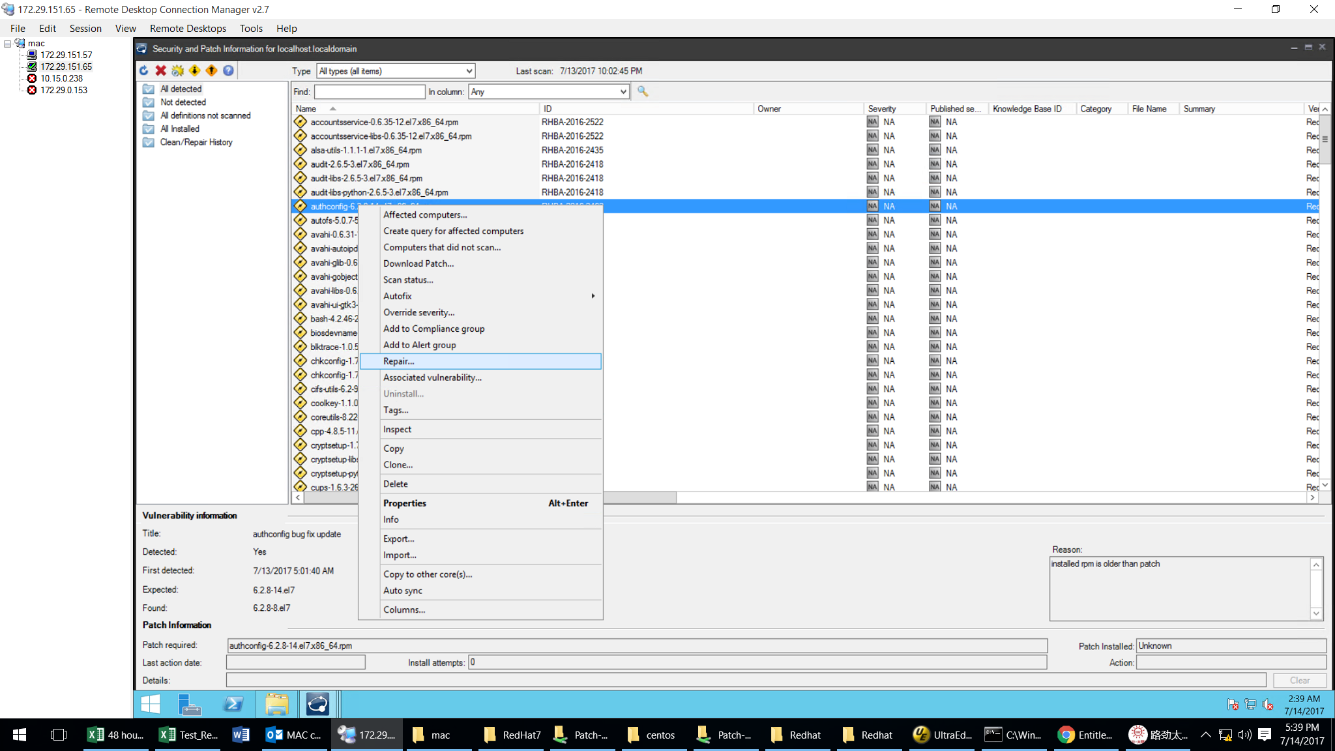Screen dimensions: 1335x751
Task: Start search with the magnifier icon
Action: (643, 91)
